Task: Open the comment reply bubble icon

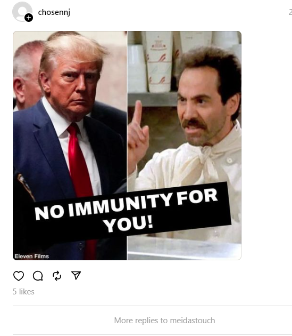Action: click(38, 276)
